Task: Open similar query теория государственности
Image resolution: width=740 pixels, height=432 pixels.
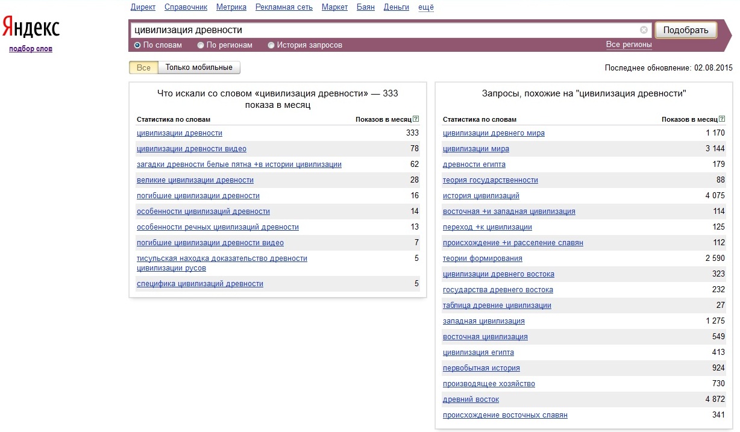Action: click(491, 180)
